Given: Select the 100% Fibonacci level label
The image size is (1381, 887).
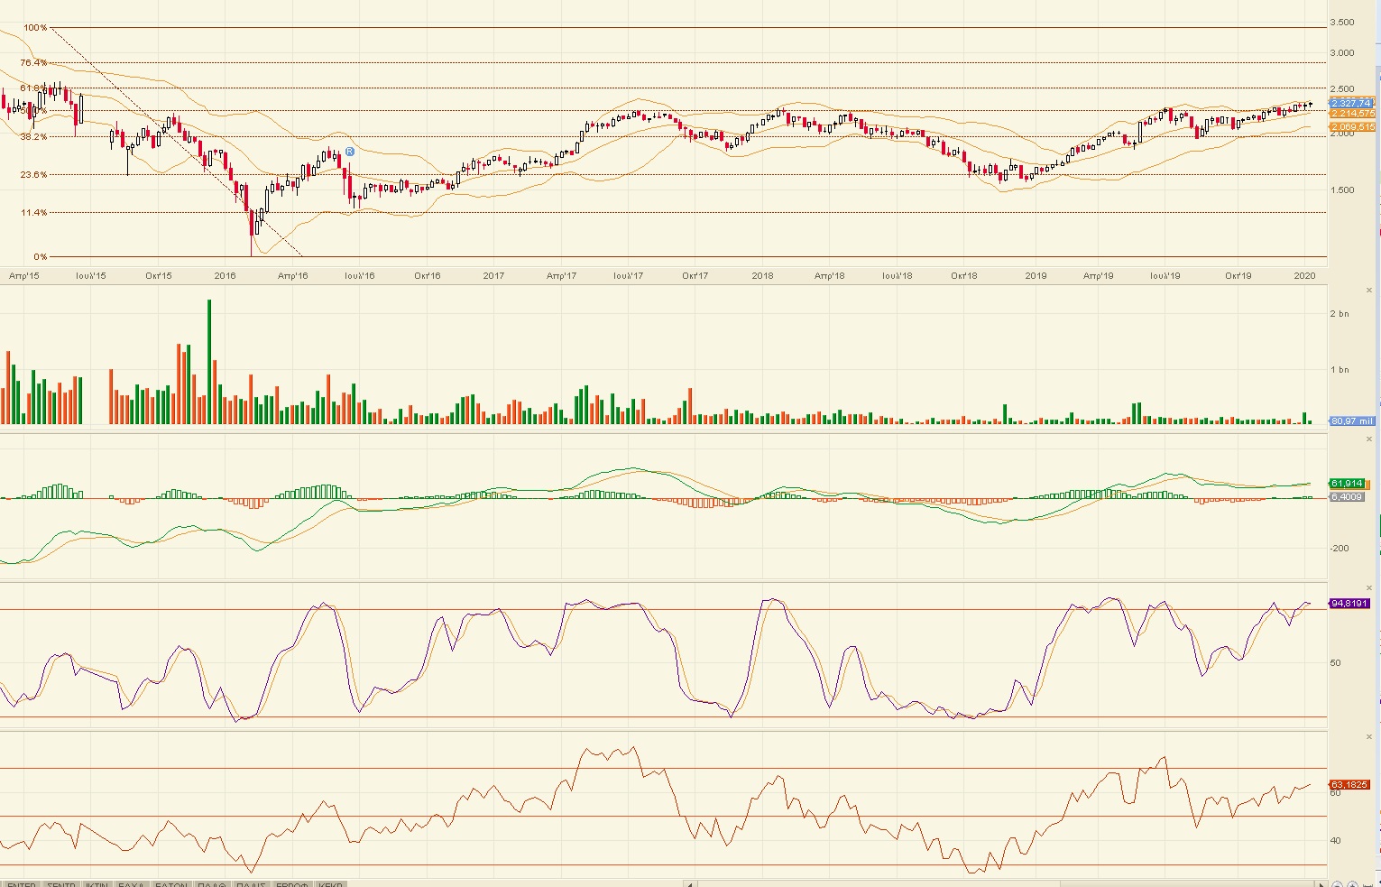Looking at the screenshot, I should [35, 28].
